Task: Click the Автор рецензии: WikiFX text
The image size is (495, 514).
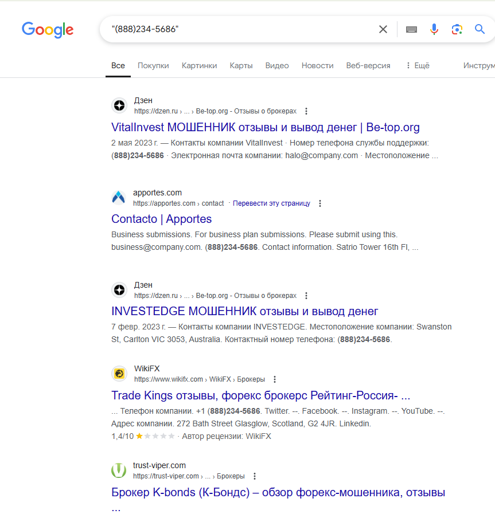Action: tap(227, 436)
